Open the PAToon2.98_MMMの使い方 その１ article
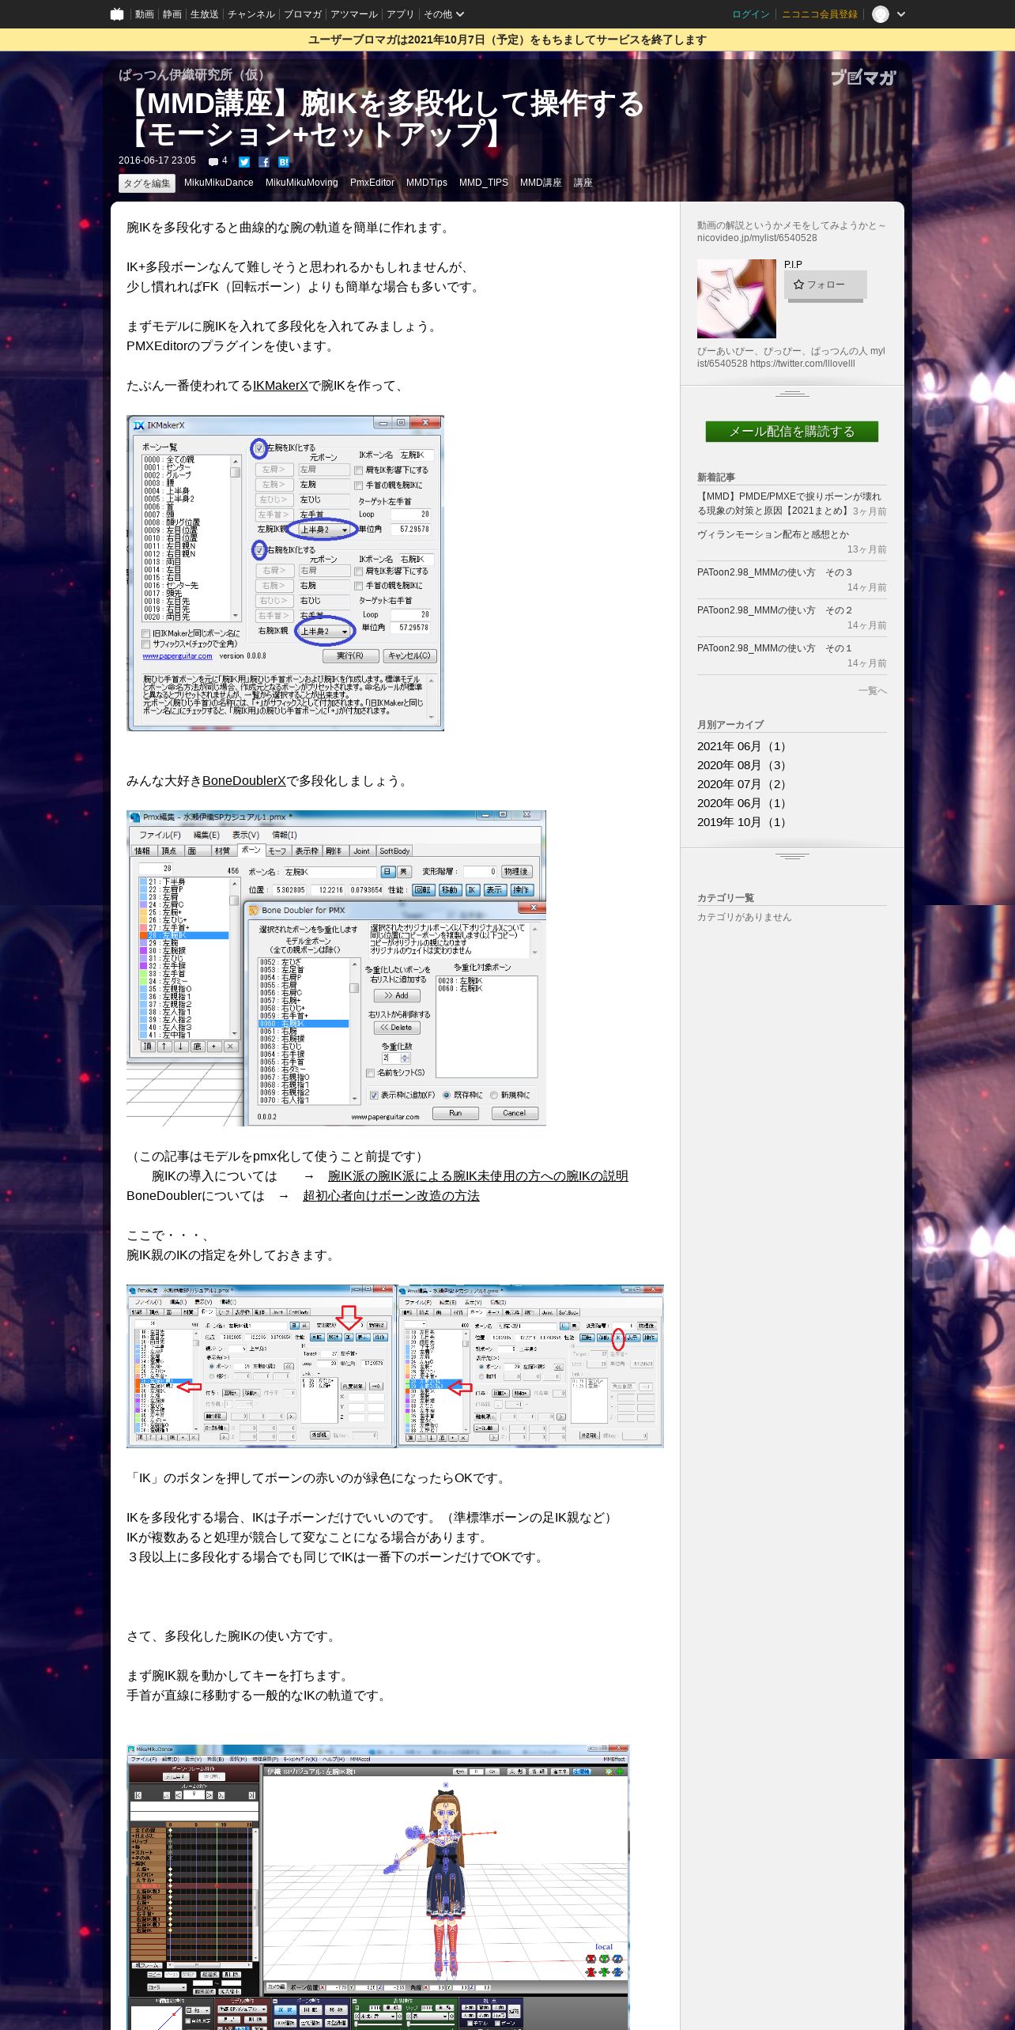 775,648
